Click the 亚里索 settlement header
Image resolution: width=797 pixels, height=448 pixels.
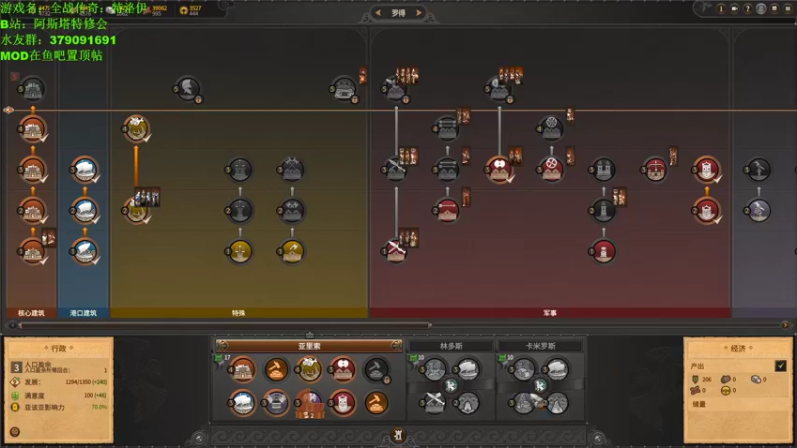[x=309, y=346]
